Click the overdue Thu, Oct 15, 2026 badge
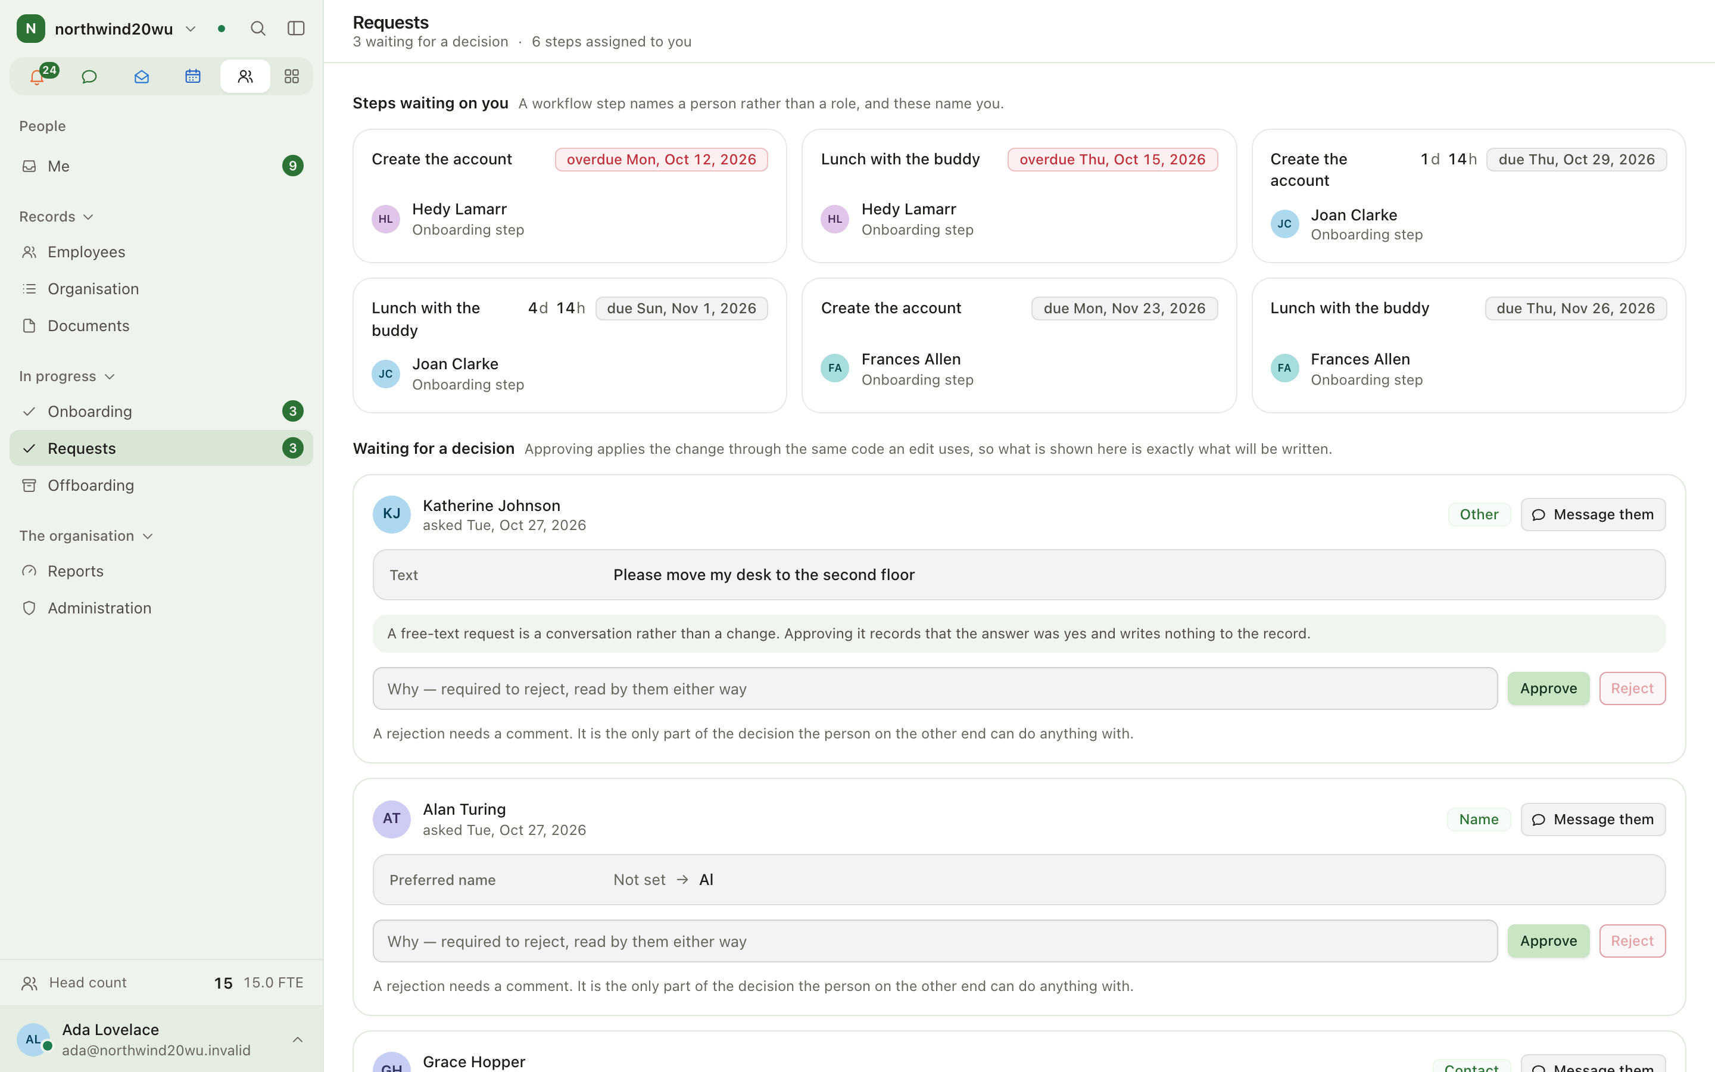This screenshot has height=1072, width=1715. pos(1112,160)
